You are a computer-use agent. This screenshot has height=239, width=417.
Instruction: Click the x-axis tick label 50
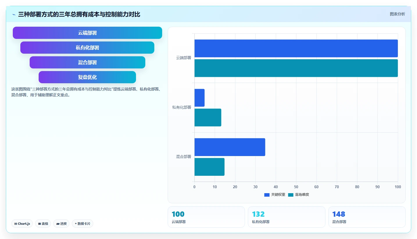(296, 187)
